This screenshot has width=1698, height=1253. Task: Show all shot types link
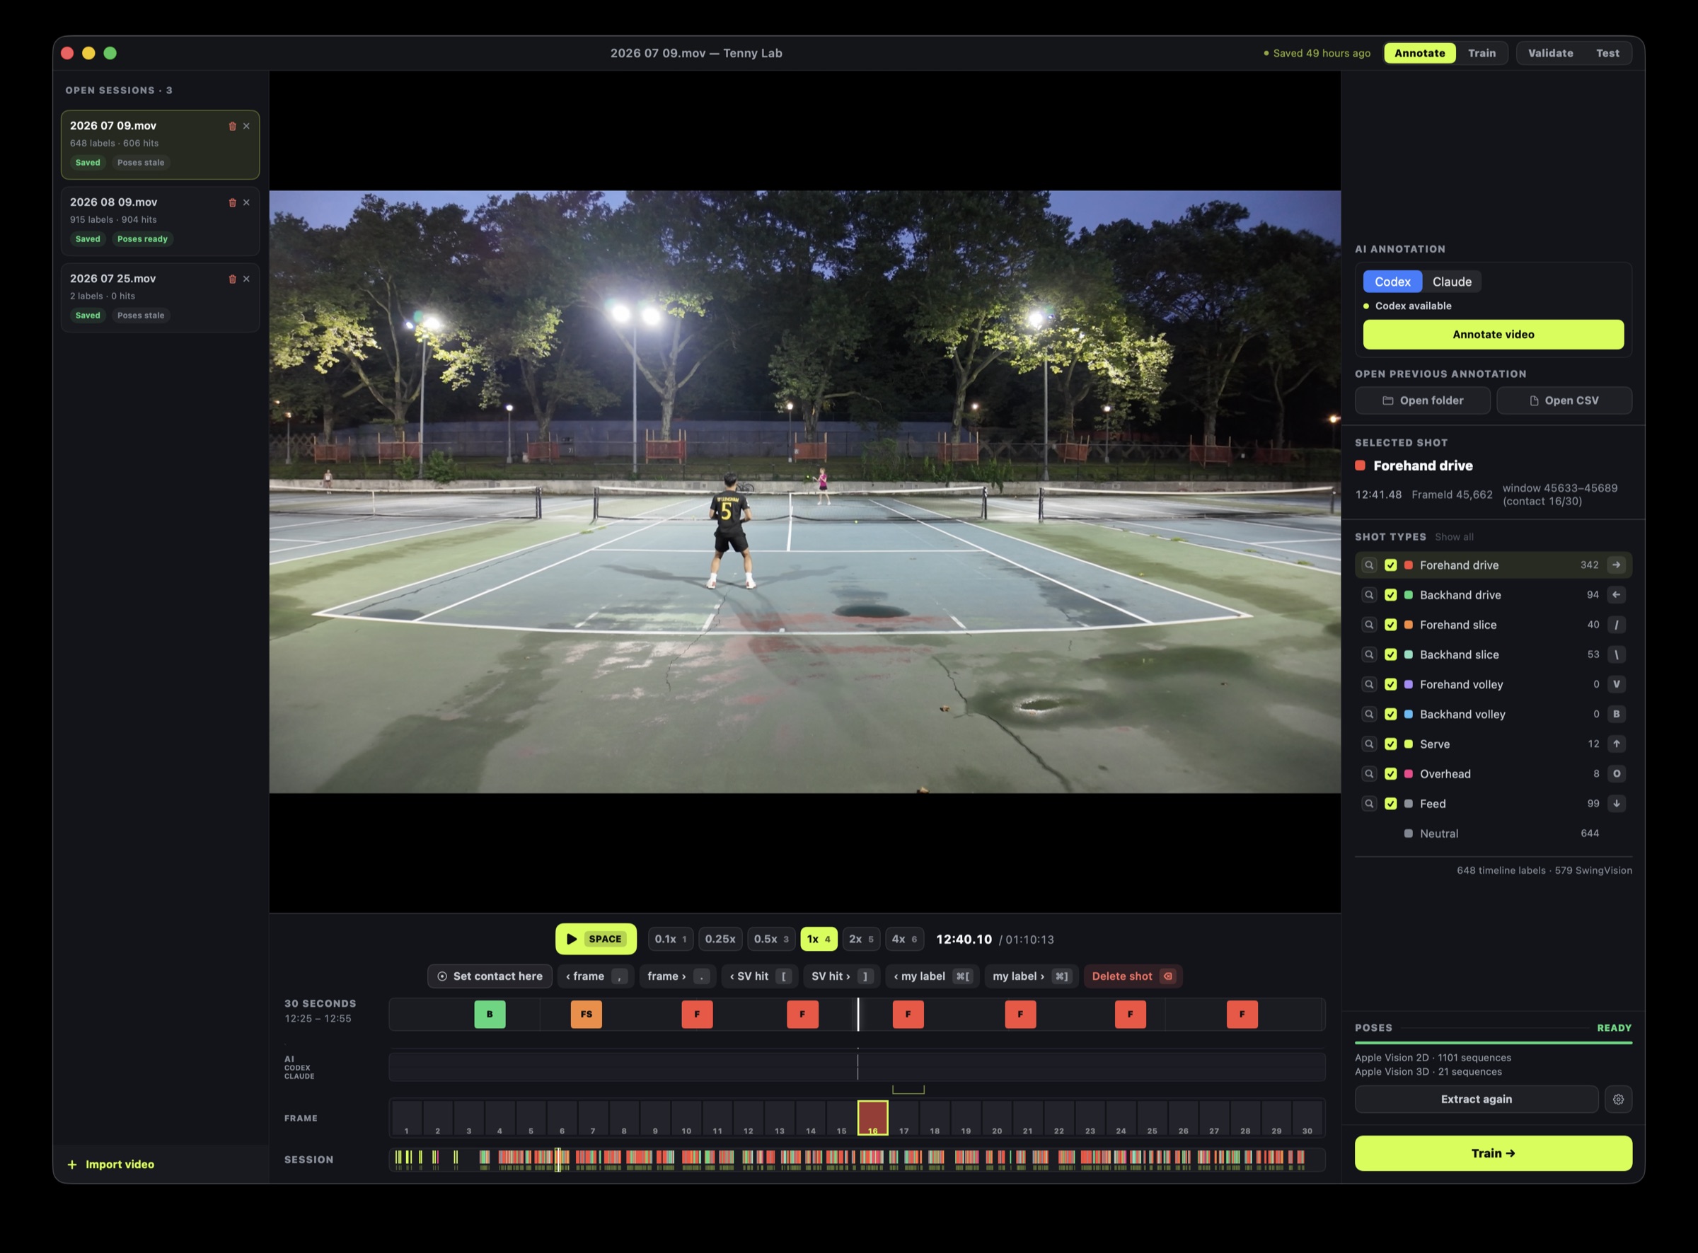click(1454, 537)
